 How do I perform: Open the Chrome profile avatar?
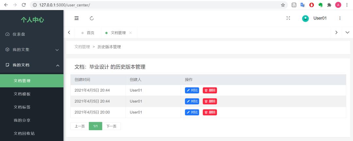(338, 5)
